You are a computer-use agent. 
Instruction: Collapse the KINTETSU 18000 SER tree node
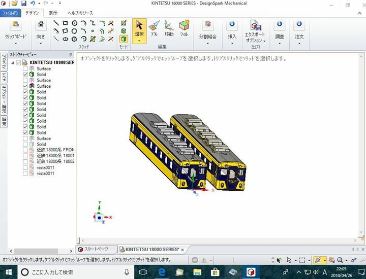(x=13, y=62)
